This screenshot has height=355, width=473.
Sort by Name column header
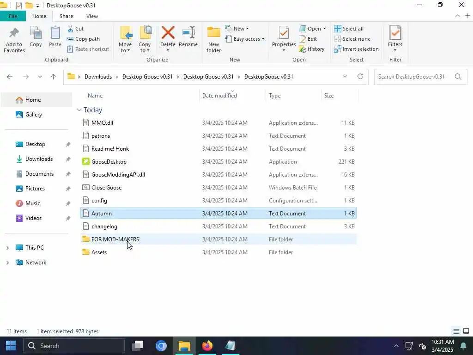(x=95, y=96)
